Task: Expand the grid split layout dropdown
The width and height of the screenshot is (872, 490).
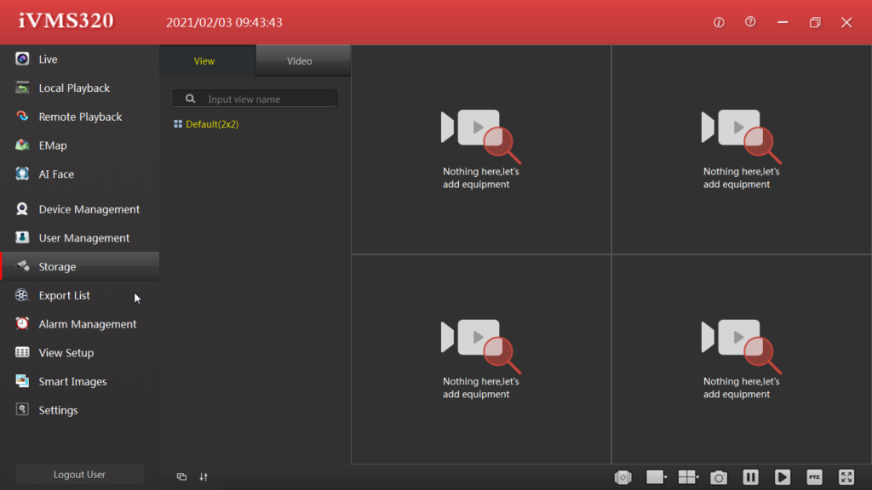Action: coord(688,477)
